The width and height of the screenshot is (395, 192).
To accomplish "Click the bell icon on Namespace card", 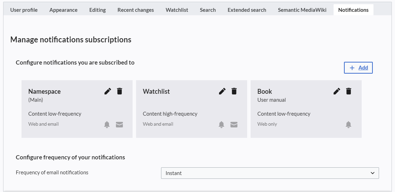I will pos(107,125).
